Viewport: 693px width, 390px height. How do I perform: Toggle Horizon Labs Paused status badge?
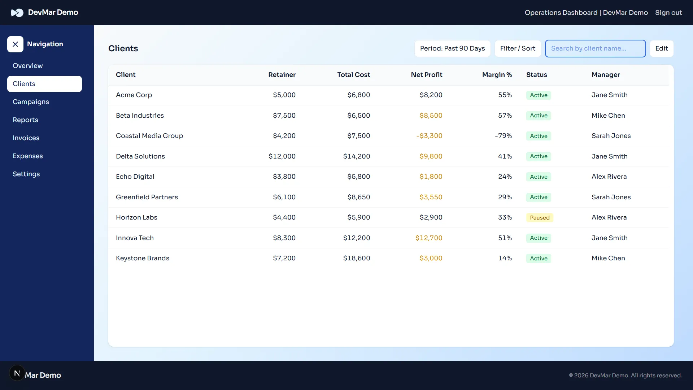click(540, 217)
